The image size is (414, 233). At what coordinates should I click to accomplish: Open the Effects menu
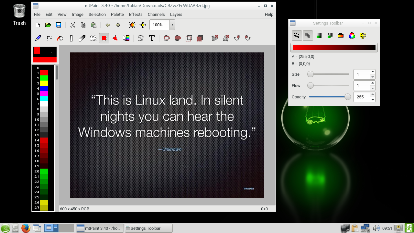[136, 15]
